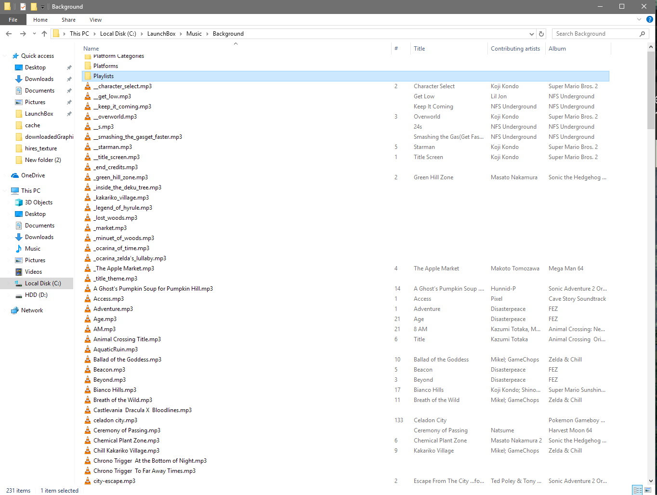Sort by Contributing artists column header
The width and height of the screenshot is (657, 495).
coord(516,49)
